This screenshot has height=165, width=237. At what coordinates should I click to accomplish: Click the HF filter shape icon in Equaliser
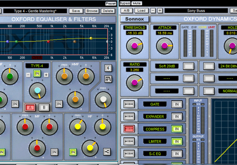point(108,79)
